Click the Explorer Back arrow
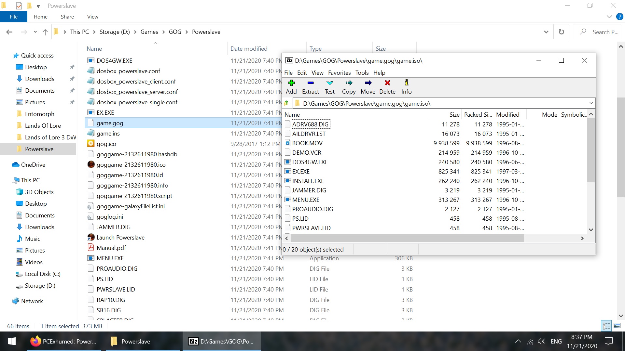This screenshot has height=351, width=625. click(x=9, y=32)
